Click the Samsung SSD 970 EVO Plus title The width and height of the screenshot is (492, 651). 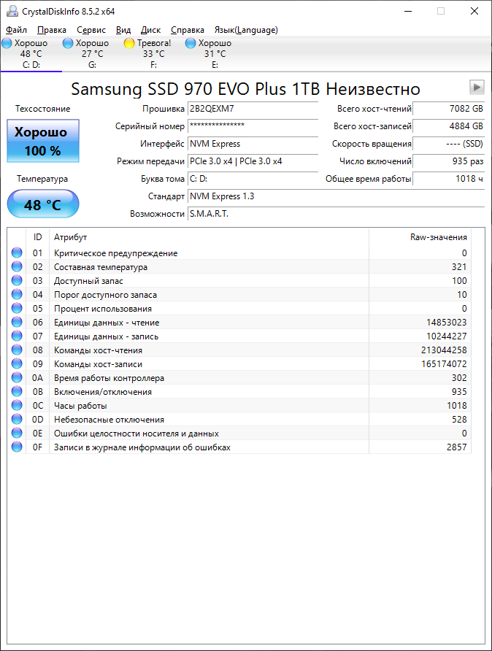pyautogui.click(x=245, y=89)
